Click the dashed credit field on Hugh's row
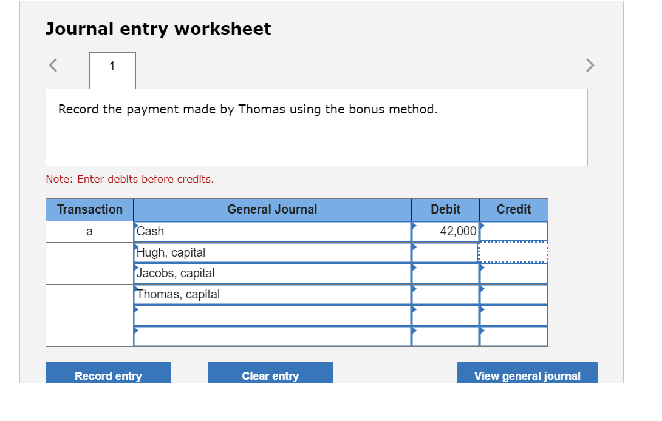 (x=513, y=252)
